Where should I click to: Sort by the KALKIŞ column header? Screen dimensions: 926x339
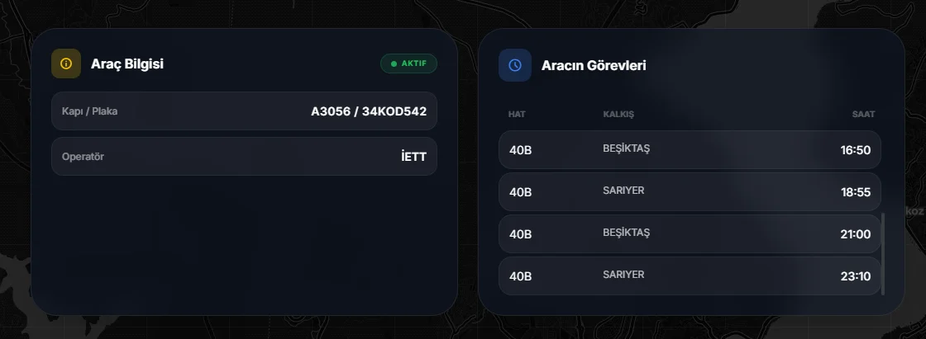coord(618,114)
